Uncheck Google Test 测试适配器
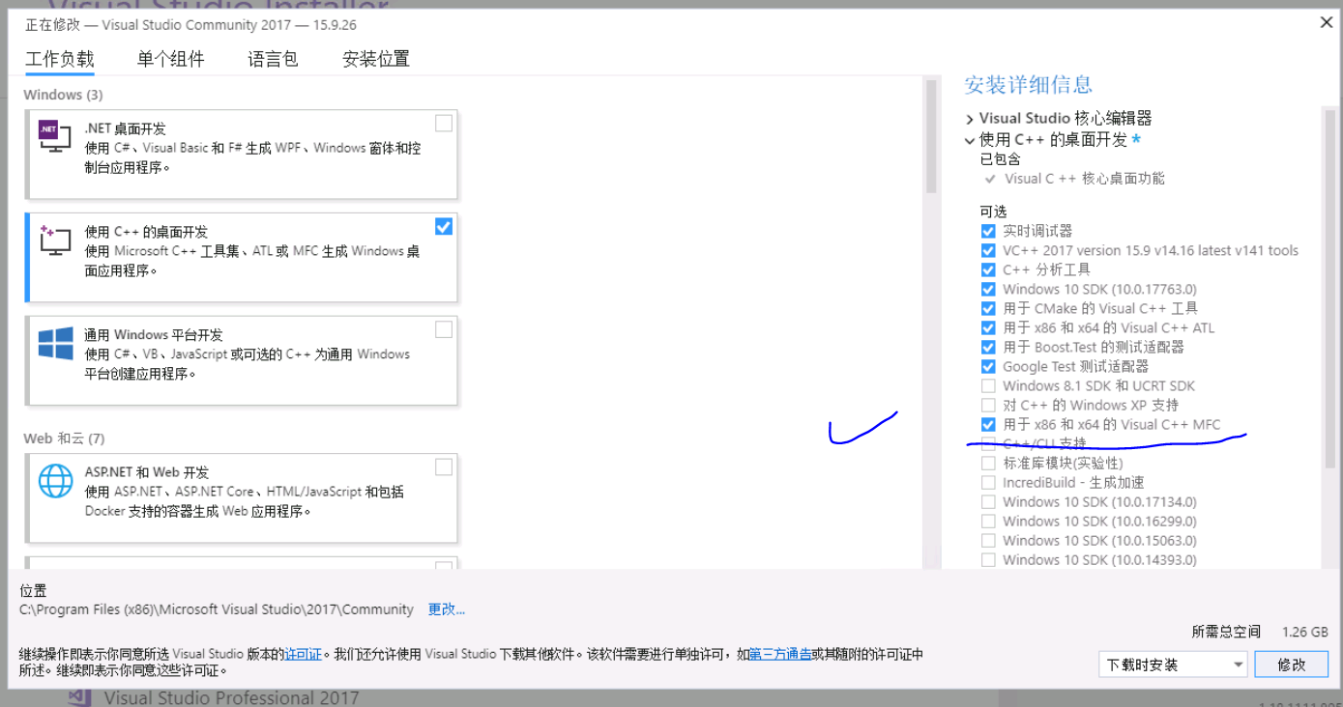This screenshot has width=1343, height=707. [988, 366]
